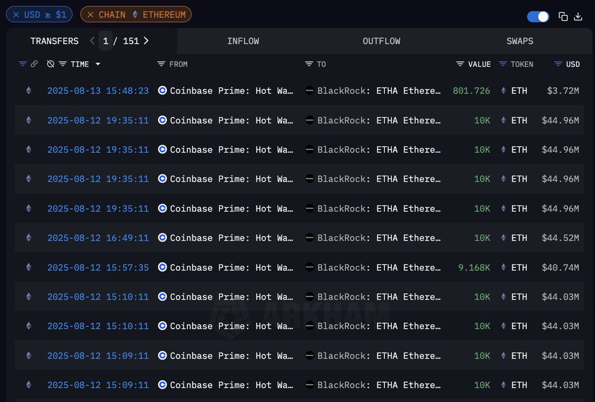Open transaction dated 2025-08-12 16:49:11
Viewport: 595px width, 402px height.
pos(98,238)
